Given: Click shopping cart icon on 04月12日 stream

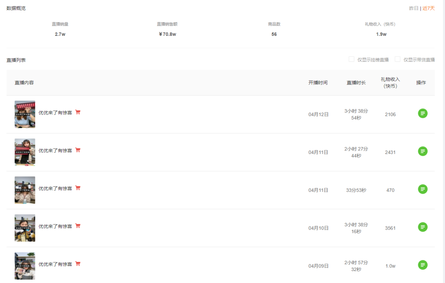Looking at the screenshot, I should coord(78,112).
